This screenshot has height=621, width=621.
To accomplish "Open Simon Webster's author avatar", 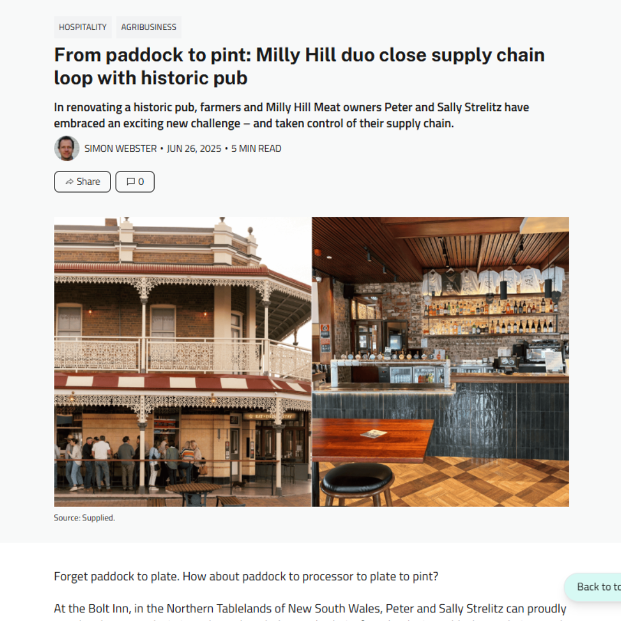I will click(67, 148).
